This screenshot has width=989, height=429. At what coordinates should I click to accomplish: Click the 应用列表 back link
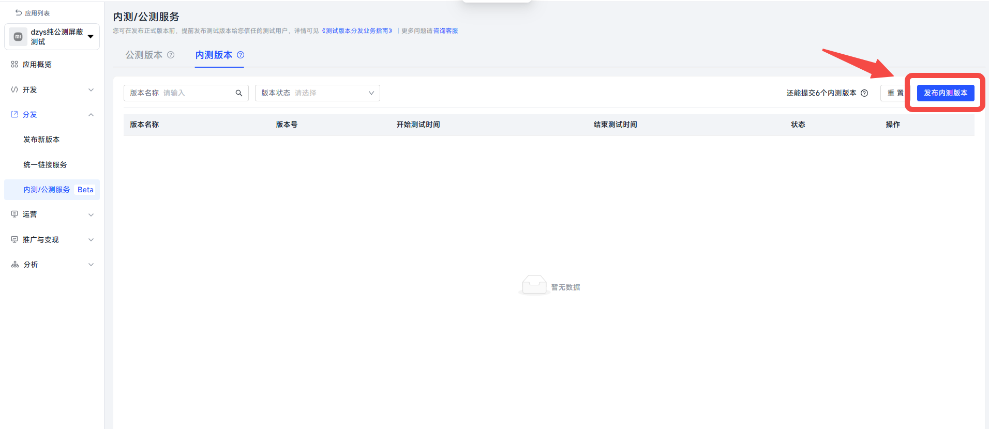(x=37, y=13)
